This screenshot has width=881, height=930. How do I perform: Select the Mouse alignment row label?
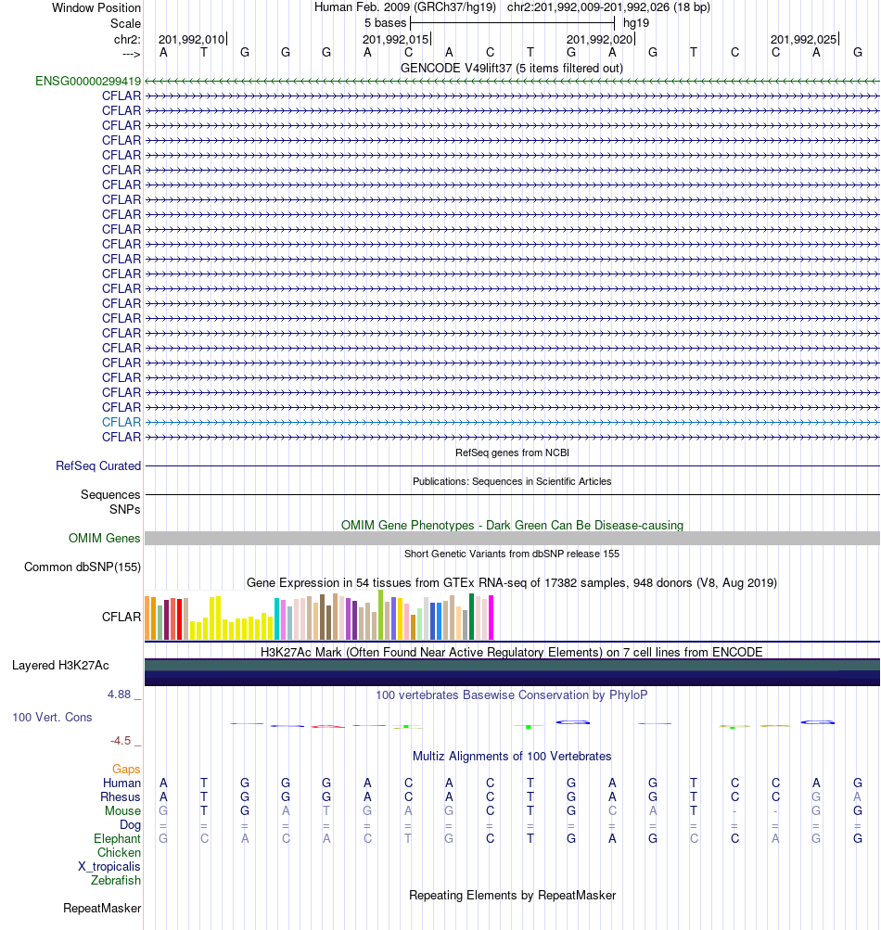coord(122,810)
